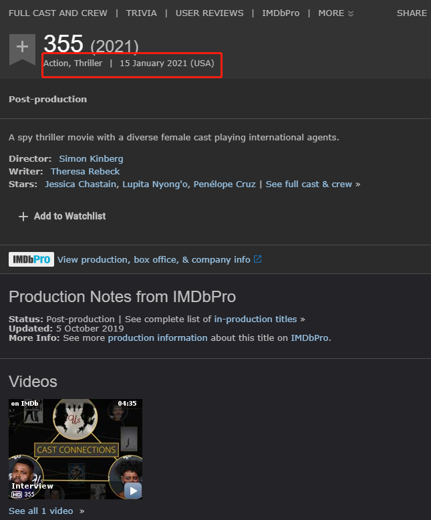
Task: Expand the MORE dropdown menu
Action: pos(336,13)
